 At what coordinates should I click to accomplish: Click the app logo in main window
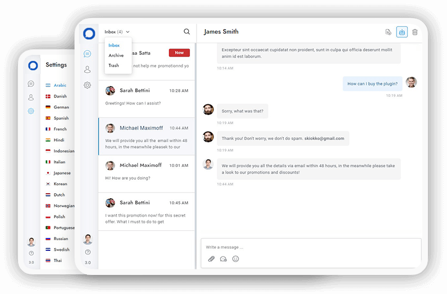point(89,34)
